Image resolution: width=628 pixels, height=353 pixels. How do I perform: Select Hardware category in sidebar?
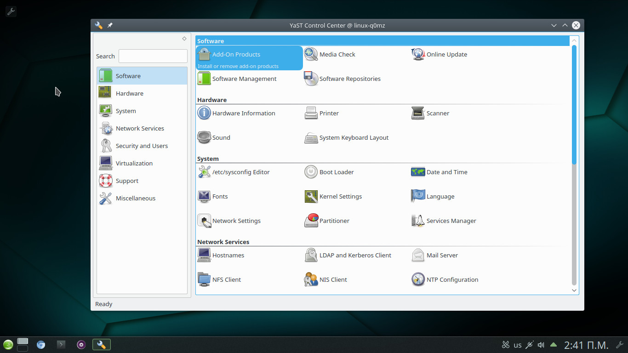click(129, 93)
